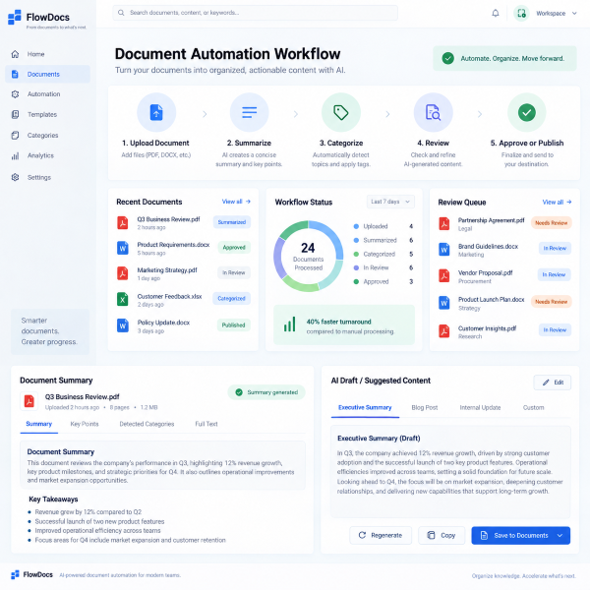Screen dimensions: 590x590
Task: Click the PDF icon in Document Summary header
Action: tap(29, 401)
